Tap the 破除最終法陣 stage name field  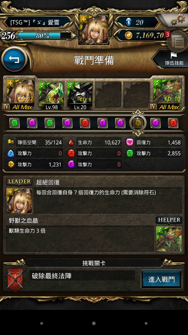coord(82,276)
